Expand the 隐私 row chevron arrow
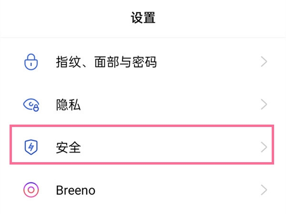286x214 pixels. (264, 105)
